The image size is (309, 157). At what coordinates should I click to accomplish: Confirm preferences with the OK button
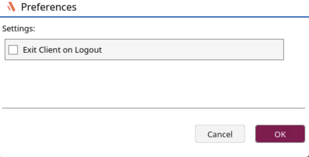point(280,134)
